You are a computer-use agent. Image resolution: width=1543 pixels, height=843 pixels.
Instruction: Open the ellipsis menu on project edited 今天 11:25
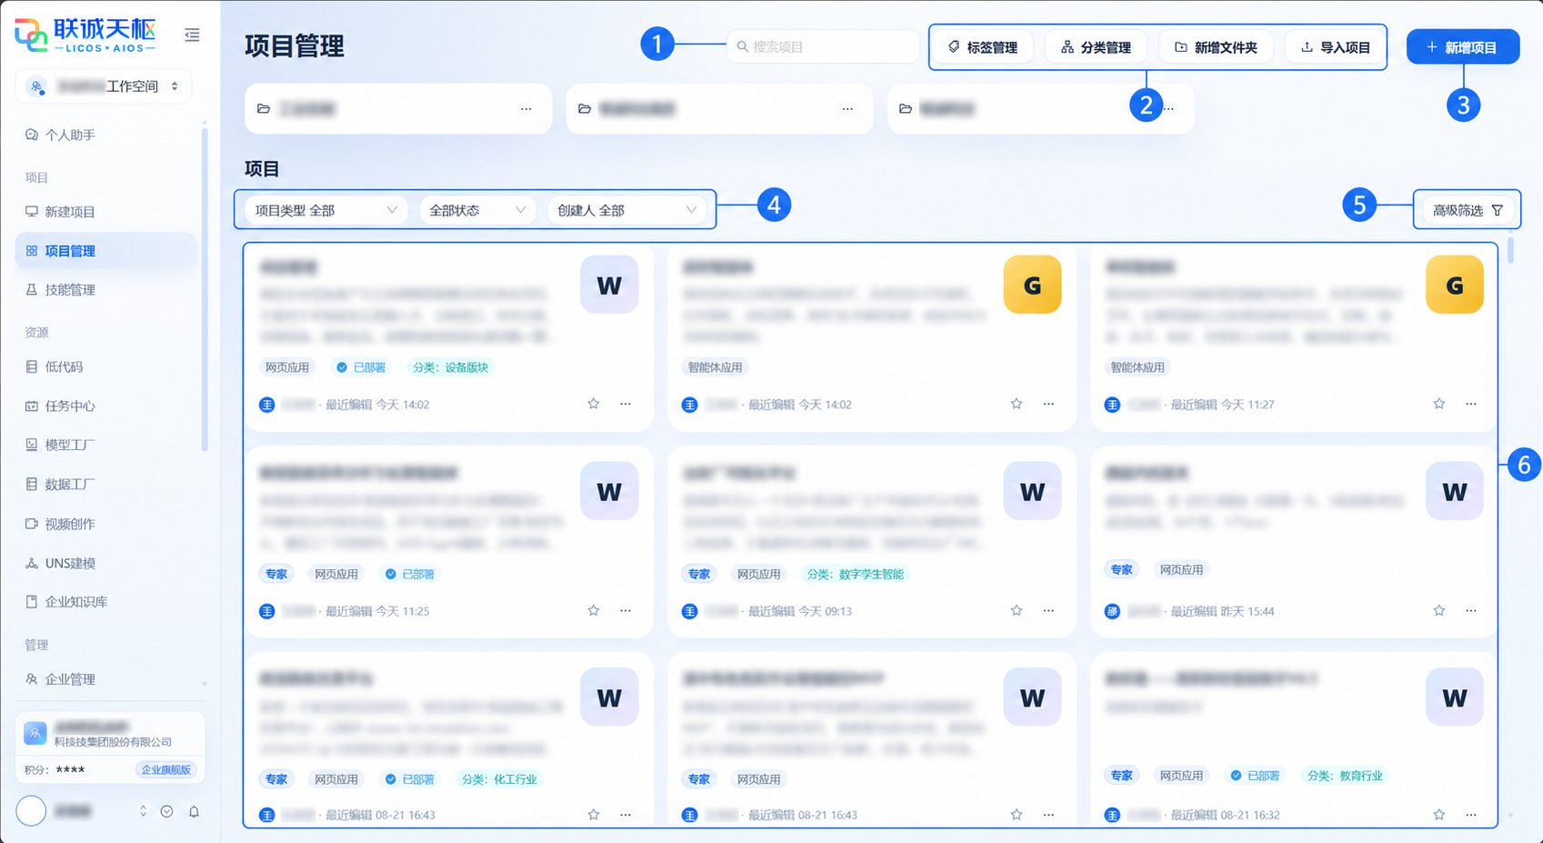pos(626,610)
